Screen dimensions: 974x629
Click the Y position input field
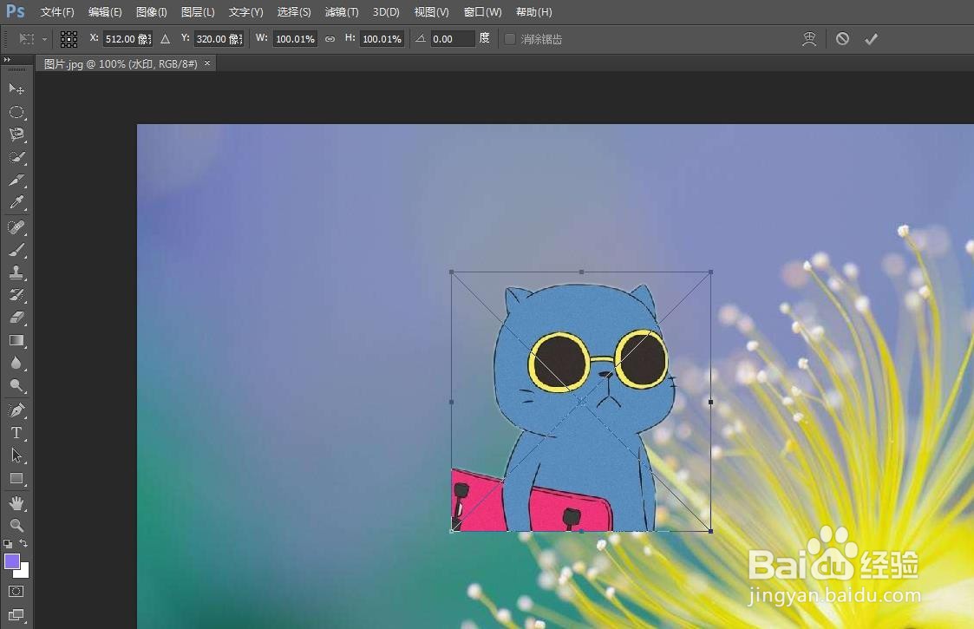pos(219,39)
